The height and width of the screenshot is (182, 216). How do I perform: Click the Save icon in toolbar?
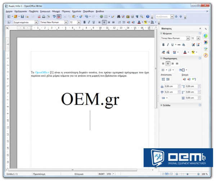tap(22, 17)
